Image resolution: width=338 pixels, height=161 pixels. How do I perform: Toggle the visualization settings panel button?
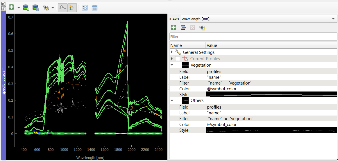[72, 8]
